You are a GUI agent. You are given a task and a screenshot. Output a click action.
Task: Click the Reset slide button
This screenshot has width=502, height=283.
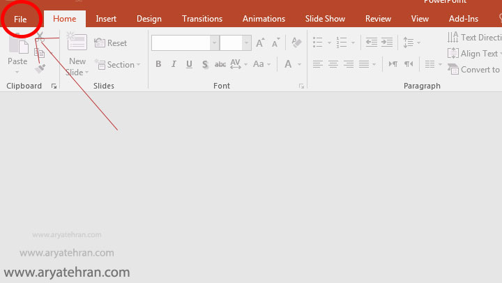tap(111, 43)
